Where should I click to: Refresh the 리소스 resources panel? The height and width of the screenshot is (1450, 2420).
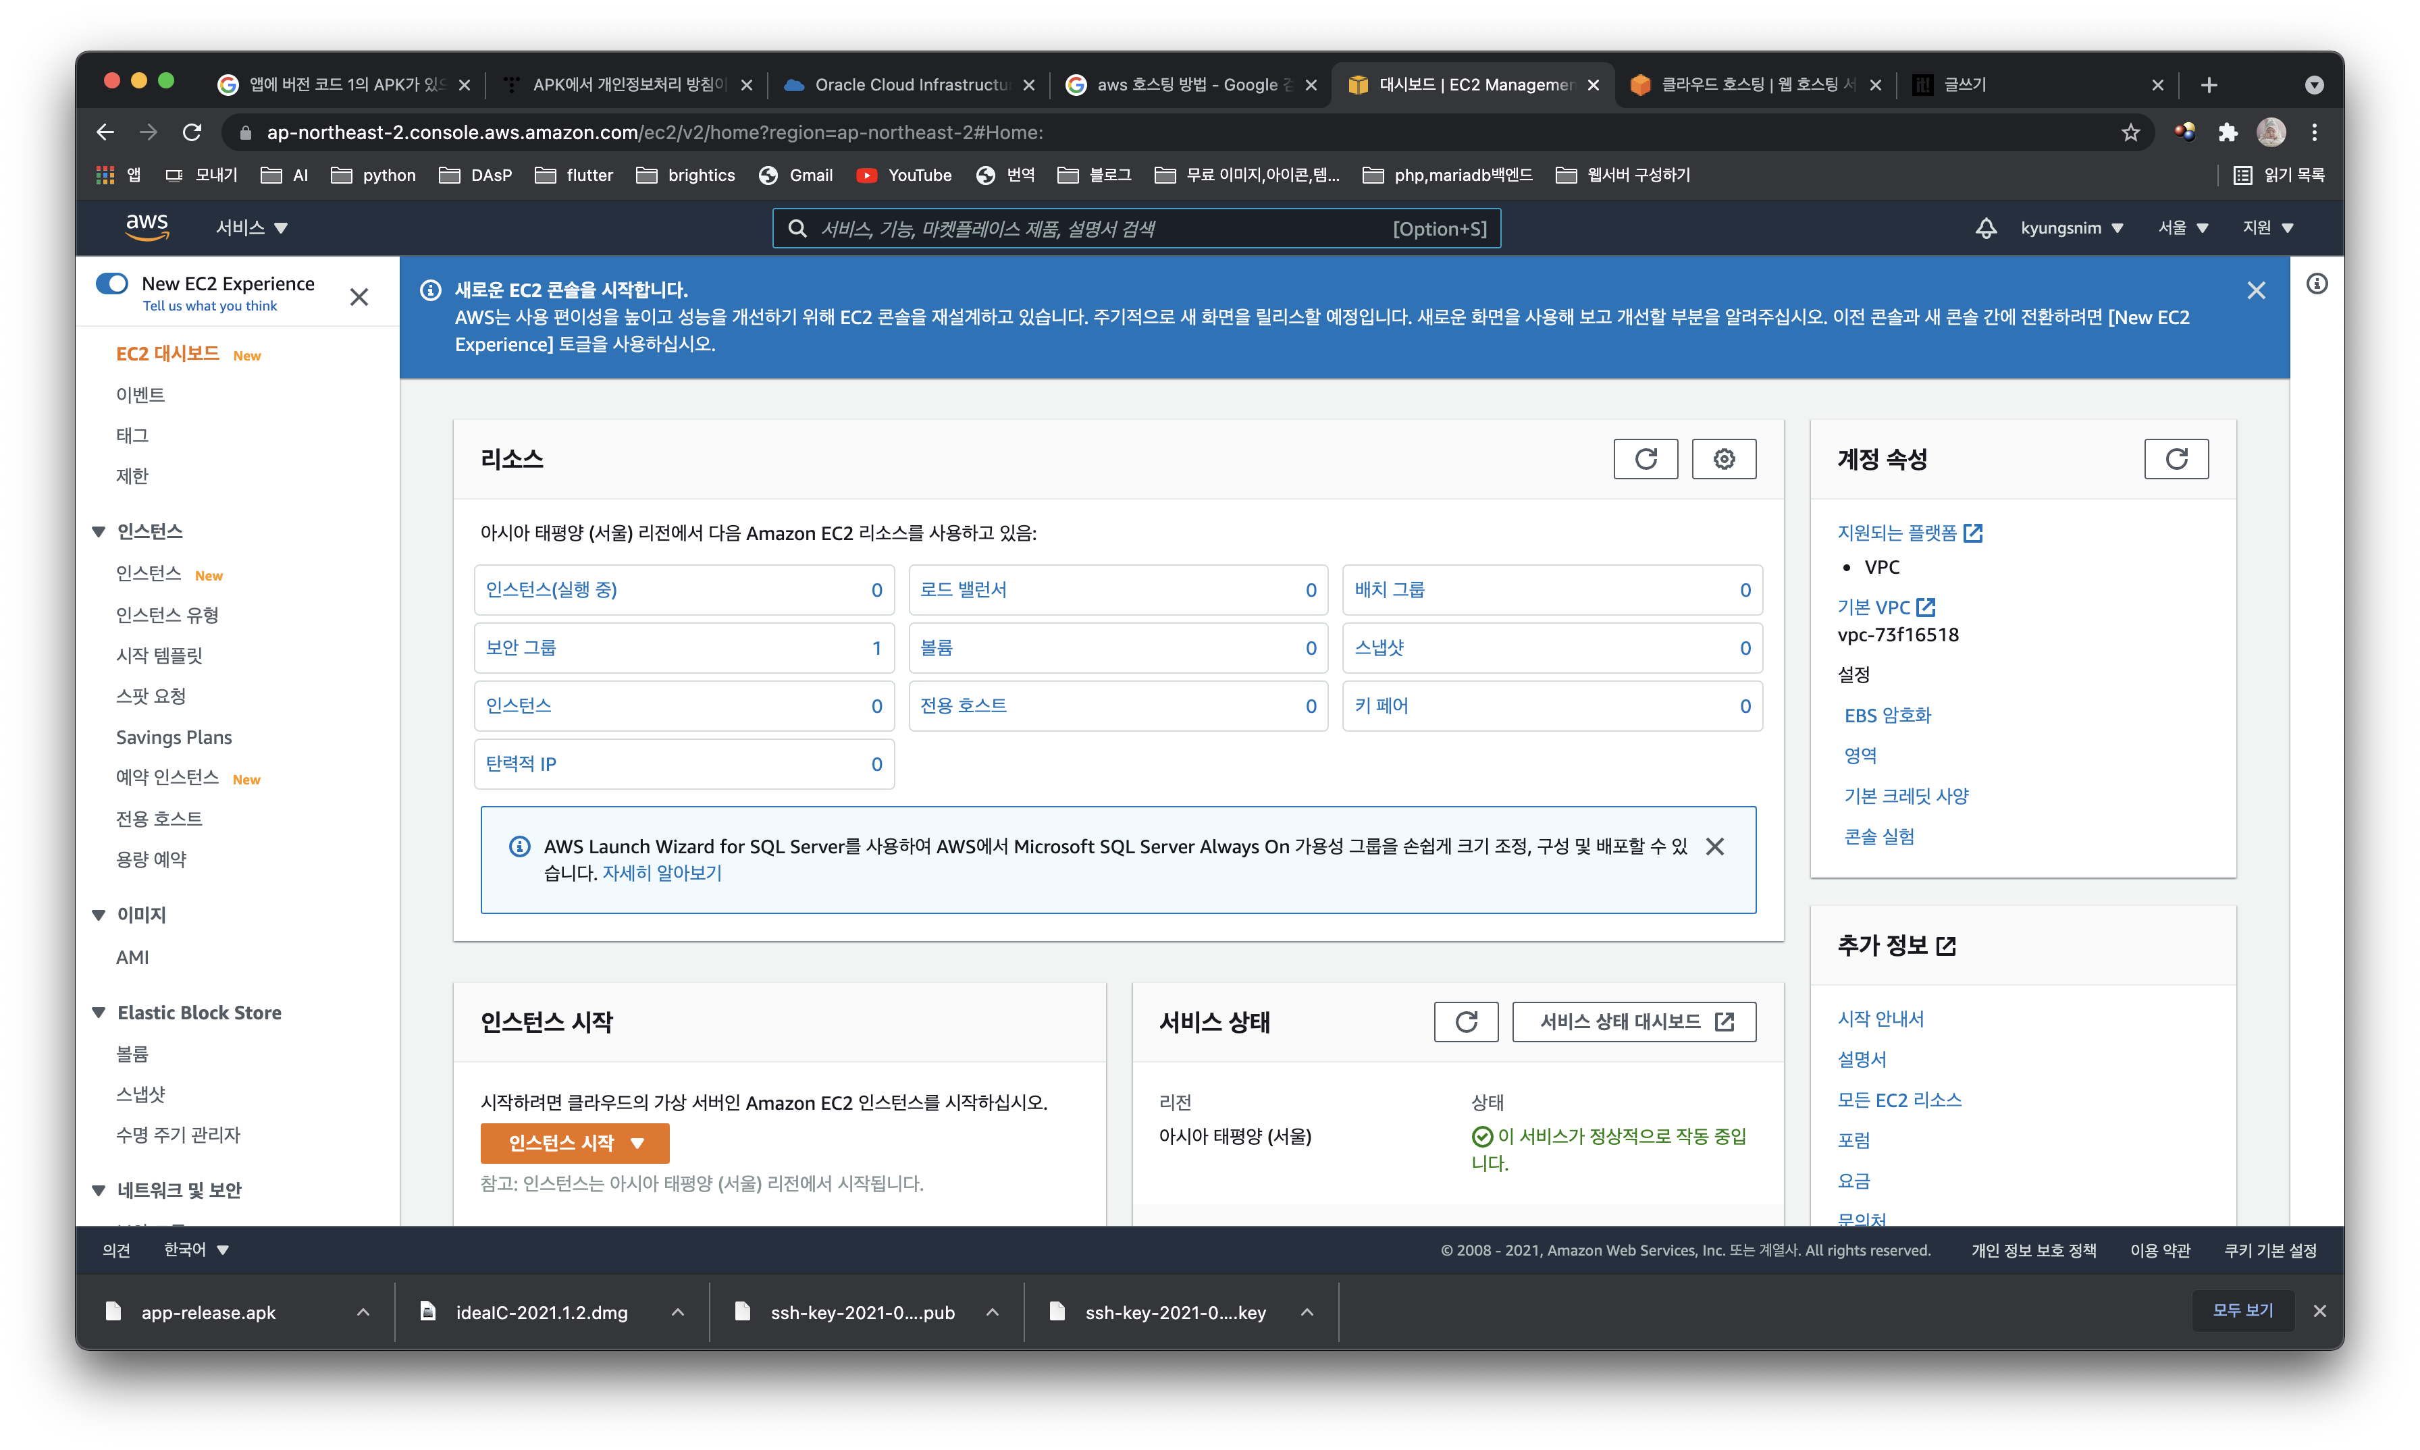[1645, 459]
